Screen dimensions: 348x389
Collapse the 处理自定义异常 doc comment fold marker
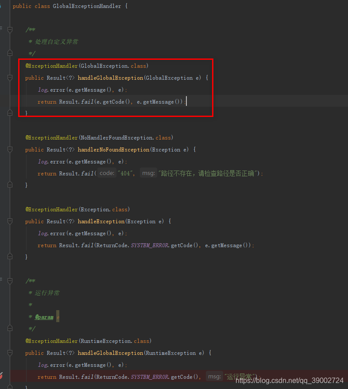coord(10,30)
